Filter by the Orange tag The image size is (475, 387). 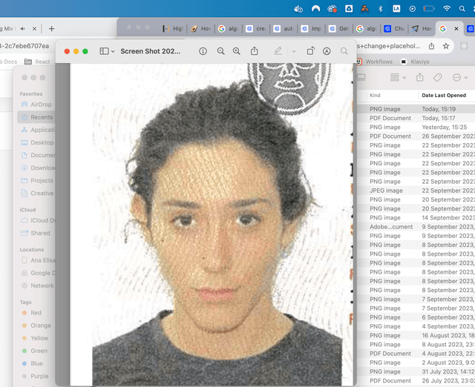(x=36, y=325)
